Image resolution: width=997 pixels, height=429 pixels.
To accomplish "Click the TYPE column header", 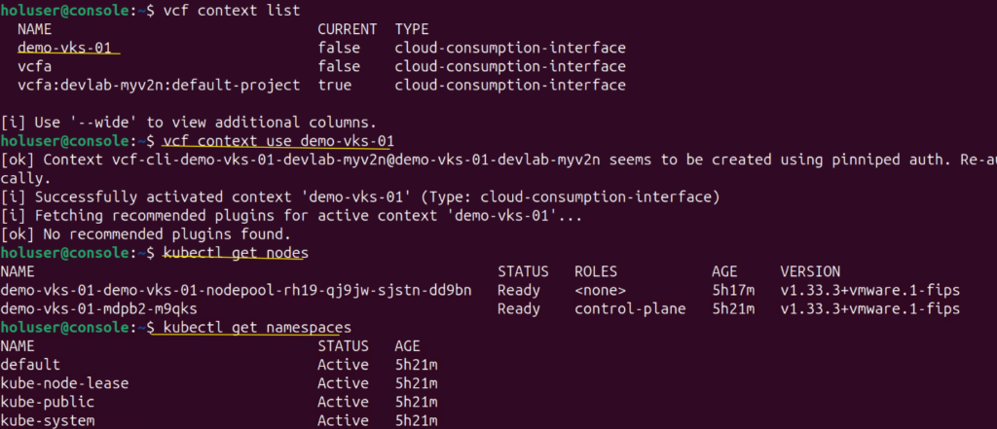I will (414, 29).
